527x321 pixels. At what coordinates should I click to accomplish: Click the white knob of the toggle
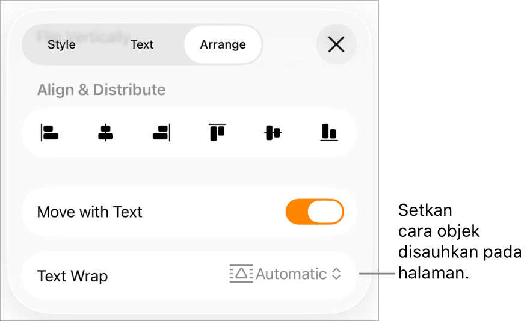pos(325,212)
